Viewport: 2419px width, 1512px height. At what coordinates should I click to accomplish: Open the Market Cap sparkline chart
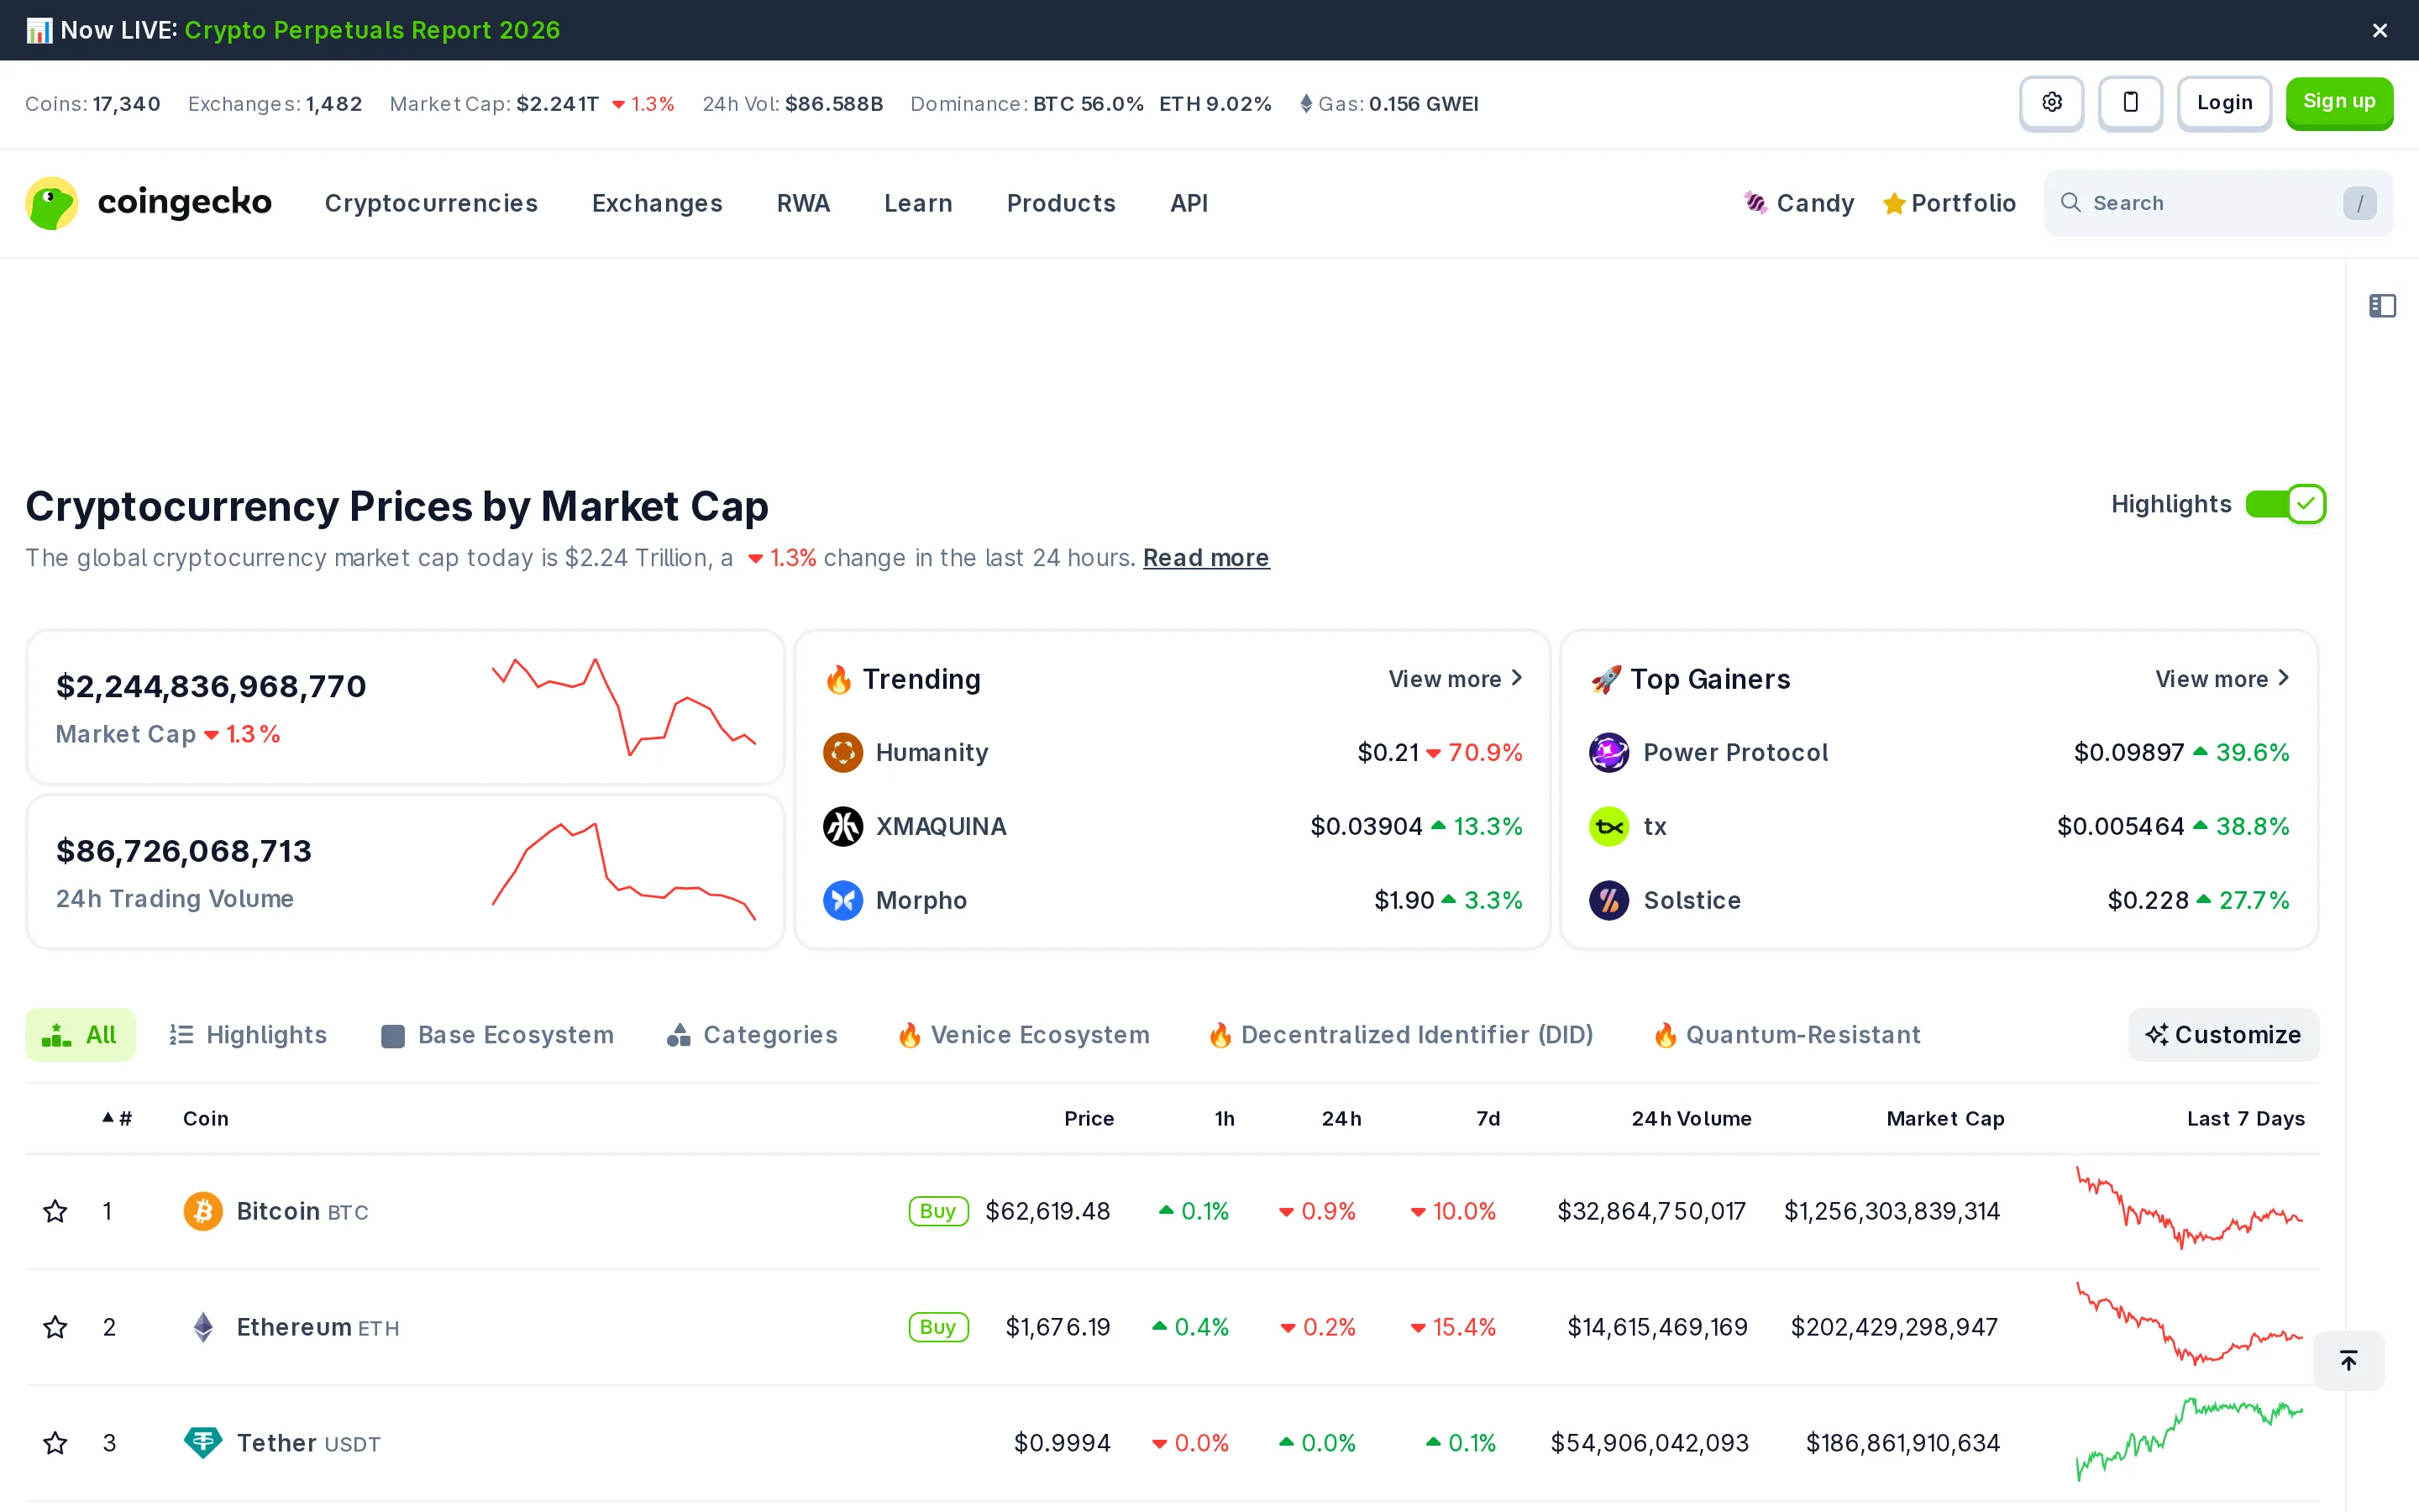click(624, 707)
